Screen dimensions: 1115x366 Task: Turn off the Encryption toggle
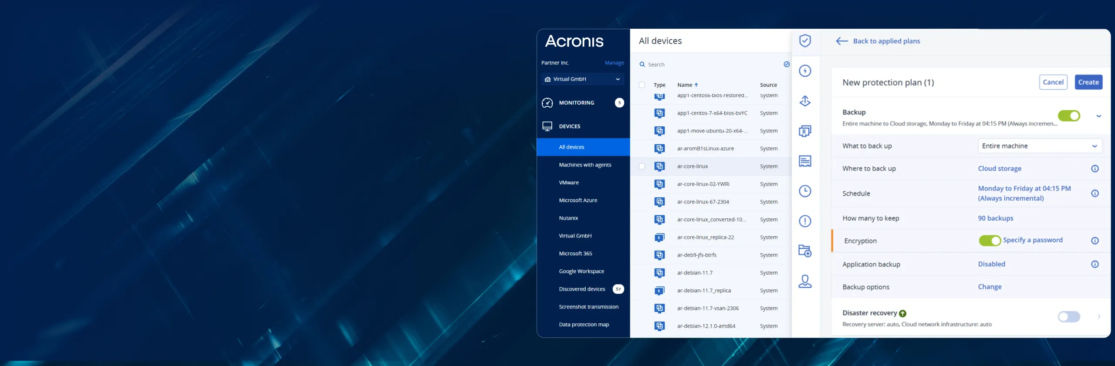point(990,241)
